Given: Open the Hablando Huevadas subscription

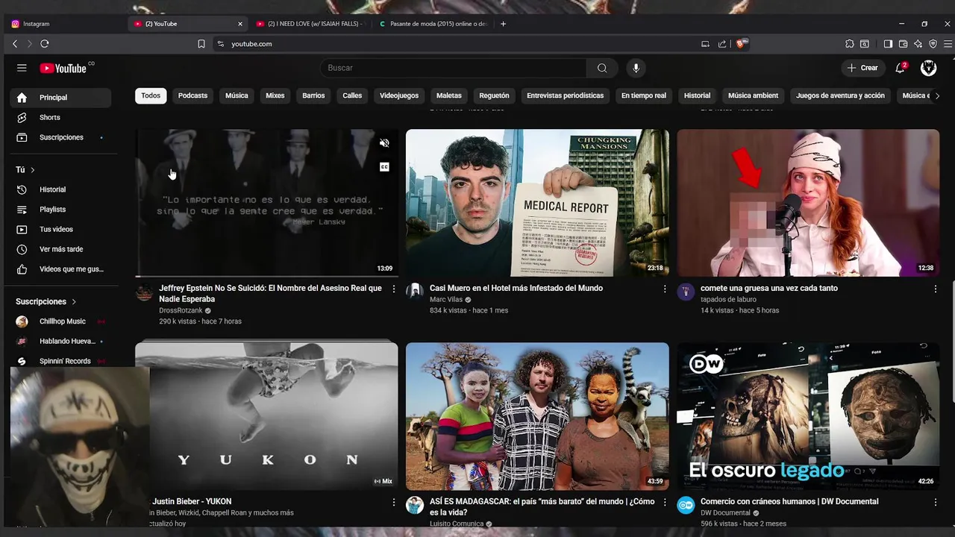Looking at the screenshot, I should pos(60,342).
